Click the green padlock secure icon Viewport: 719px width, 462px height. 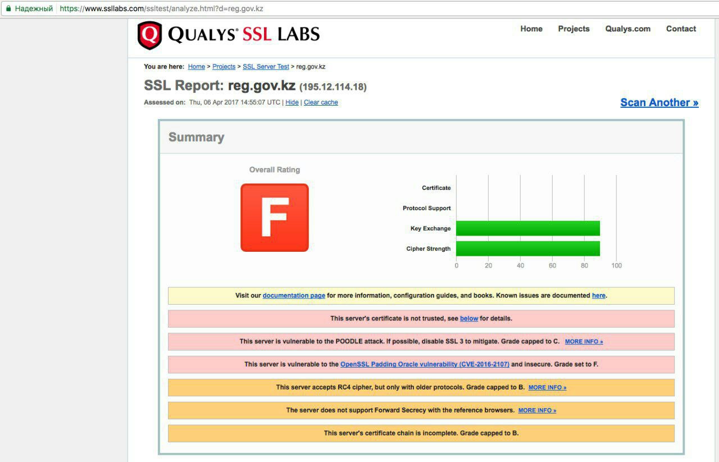[8, 8]
